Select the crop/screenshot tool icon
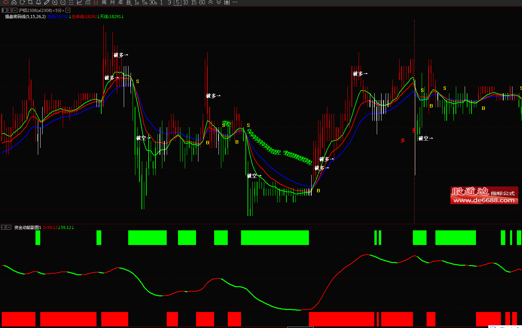522x328 pixels. [x=30, y=2]
